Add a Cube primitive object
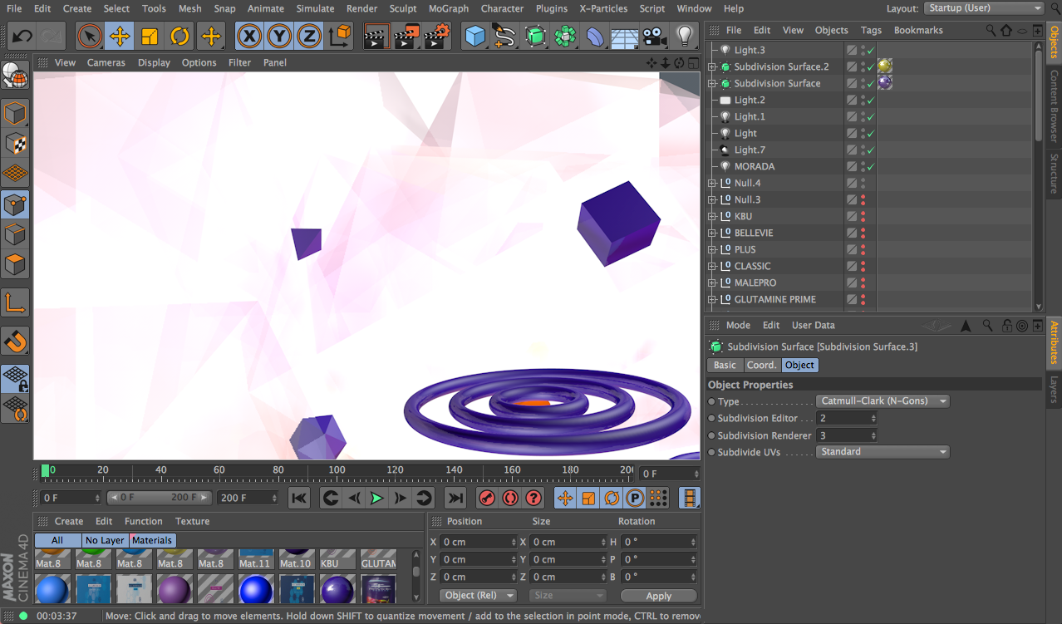The width and height of the screenshot is (1062, 624). (x=475, y=37)
